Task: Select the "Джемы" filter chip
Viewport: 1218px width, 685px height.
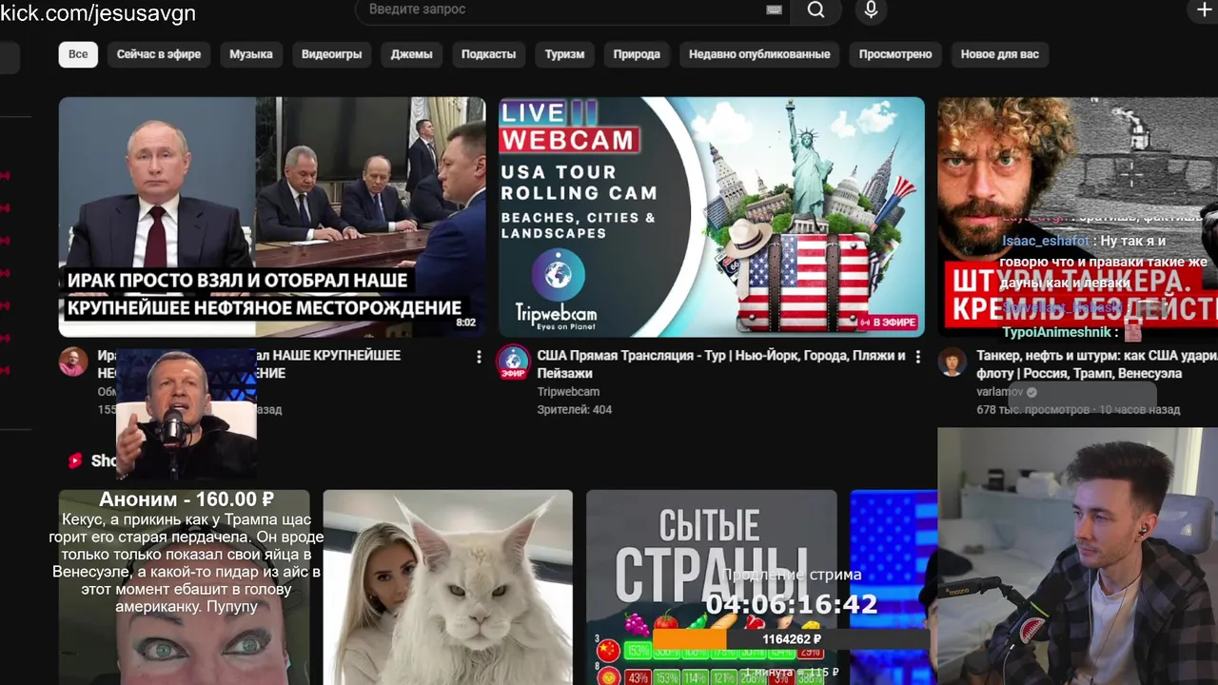Action: (412, 54)
